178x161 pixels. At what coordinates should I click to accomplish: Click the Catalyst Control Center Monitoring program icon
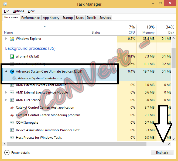click(x=12, y=115)
